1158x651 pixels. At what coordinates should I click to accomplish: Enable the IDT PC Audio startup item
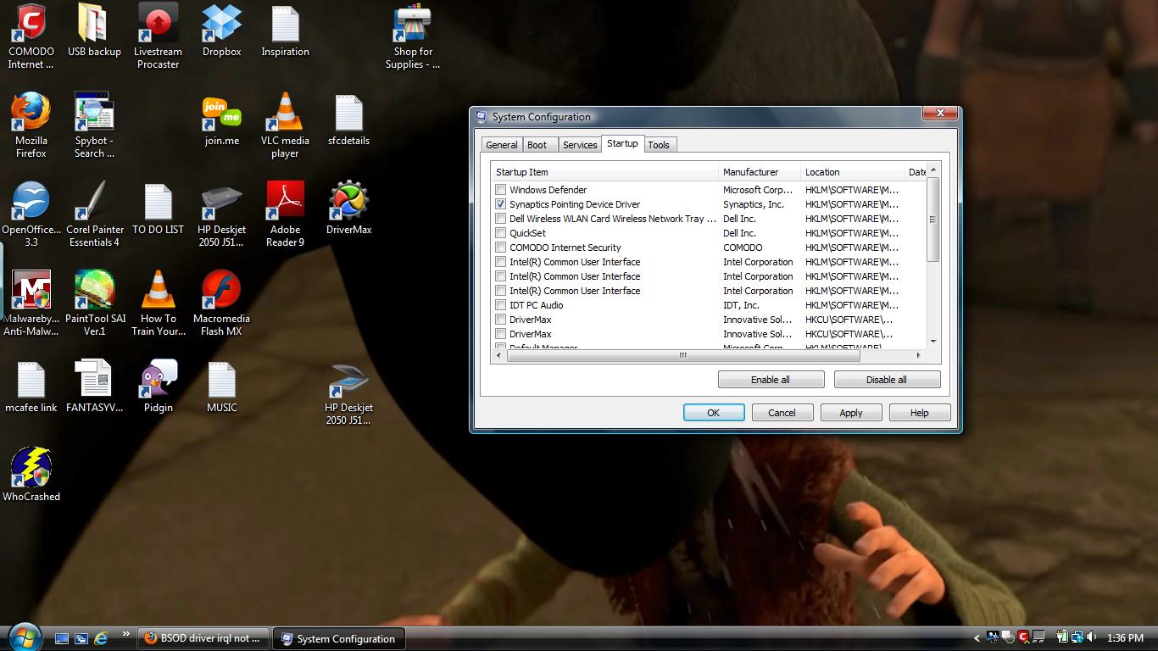click(501, 305)
